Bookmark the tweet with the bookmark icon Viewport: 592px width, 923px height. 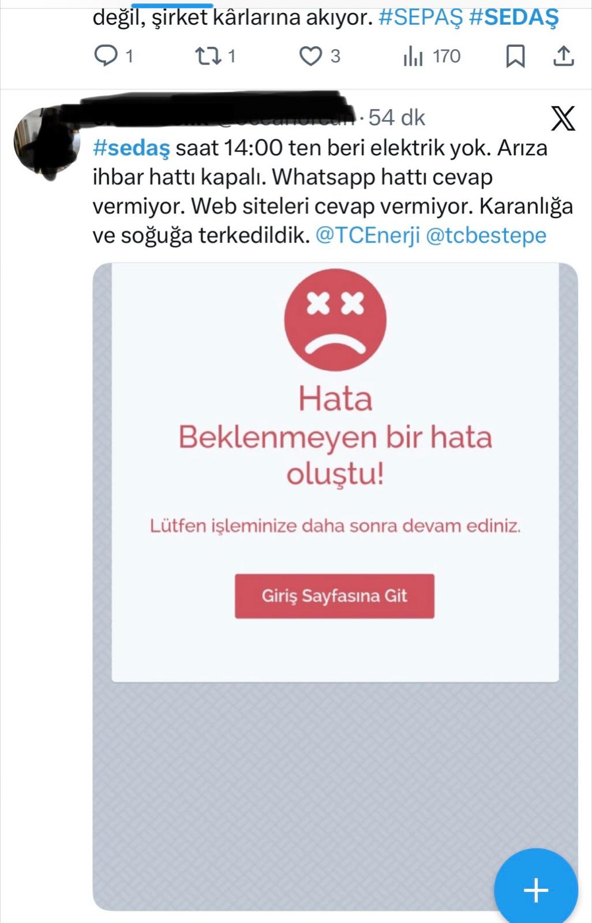tap(515, 56)
